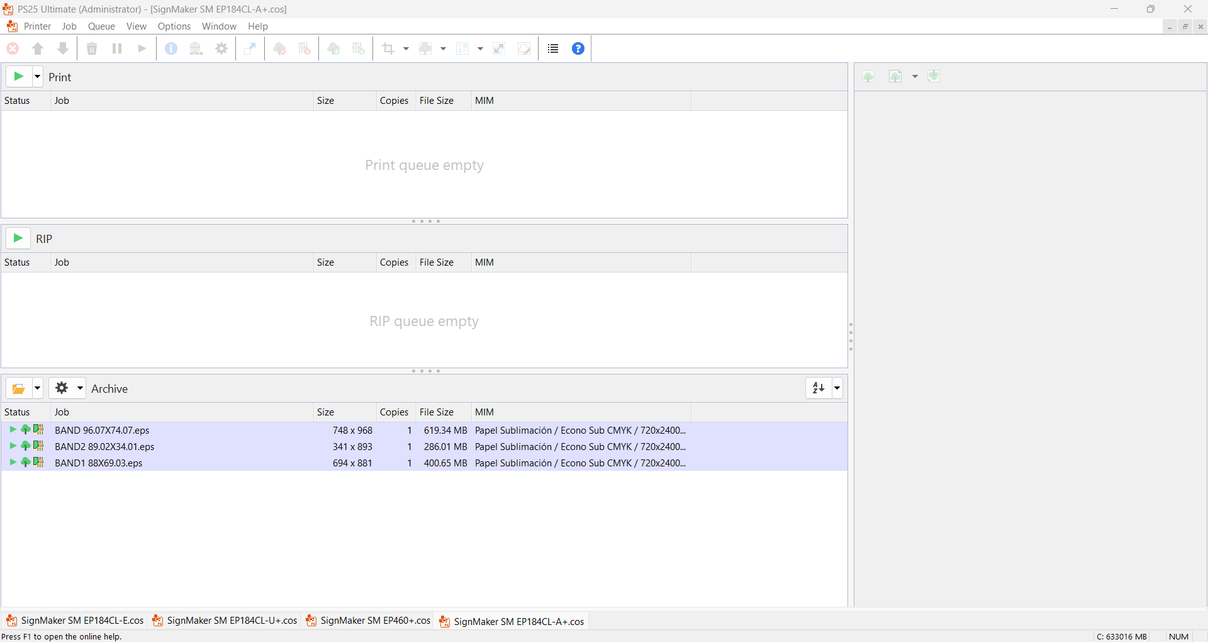The image size is (1208, 642).
Task: Select BAND1 88X69.03.eps archive job
Action: tap(424, 463)
